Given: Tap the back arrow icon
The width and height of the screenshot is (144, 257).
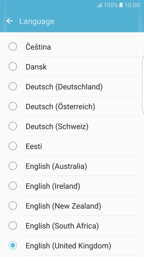Looking at the screenshot, I should (10, 21).
